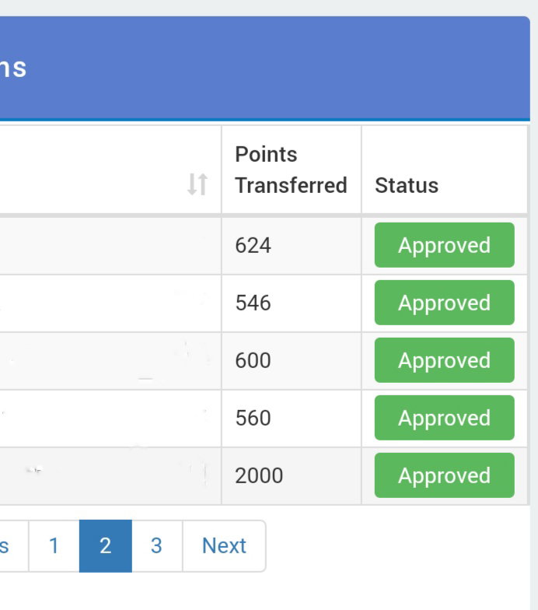Viewport: 538px width, 610px height.
Task: Select current page 2 in pagination
Action: pyautogui.click(x=106, y=545)
